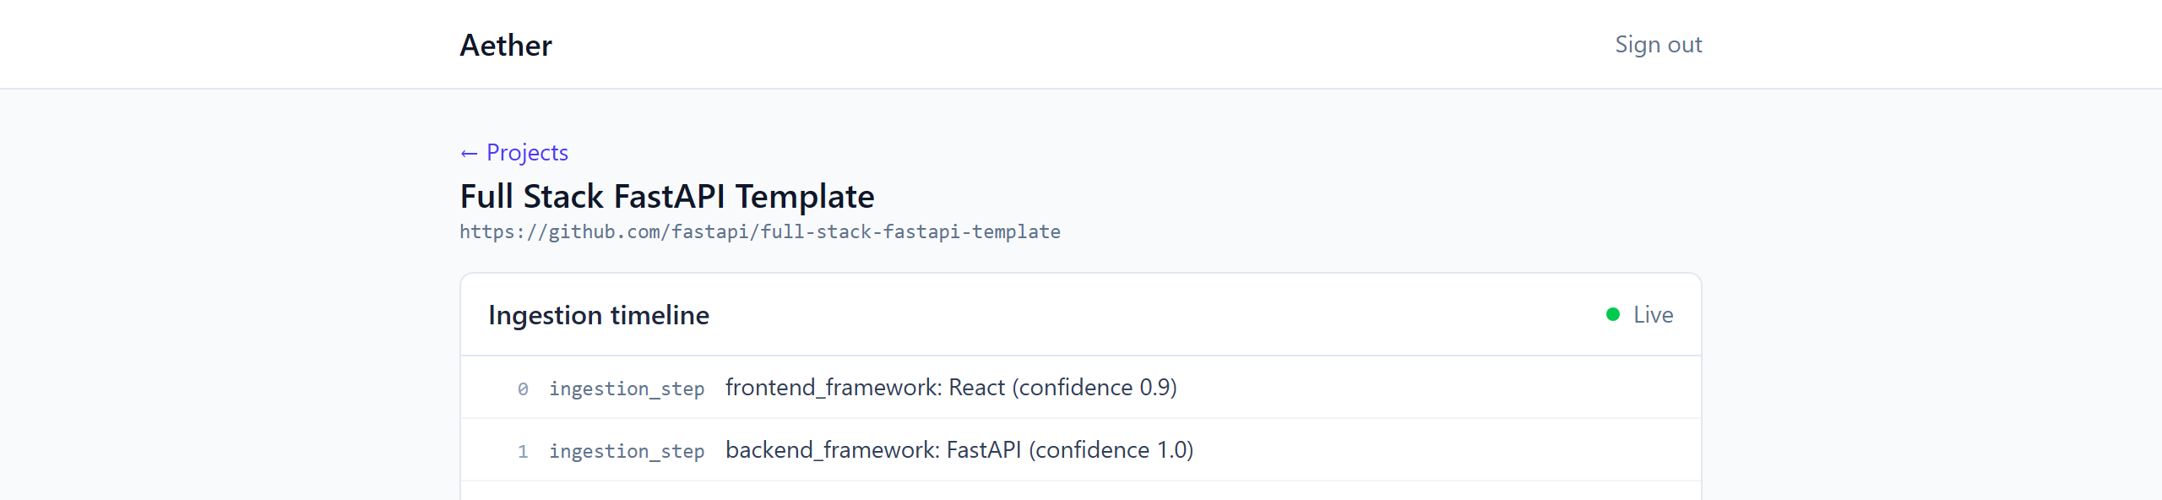
Task: Click ingestion_step label in row 0
Action: click(x=627, y=389)
